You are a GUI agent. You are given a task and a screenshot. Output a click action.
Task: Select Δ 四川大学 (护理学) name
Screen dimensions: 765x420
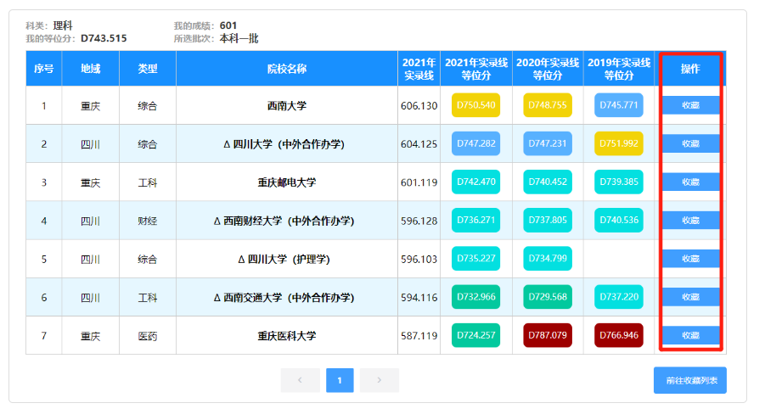pyautogui.click(x=284, y=259)
